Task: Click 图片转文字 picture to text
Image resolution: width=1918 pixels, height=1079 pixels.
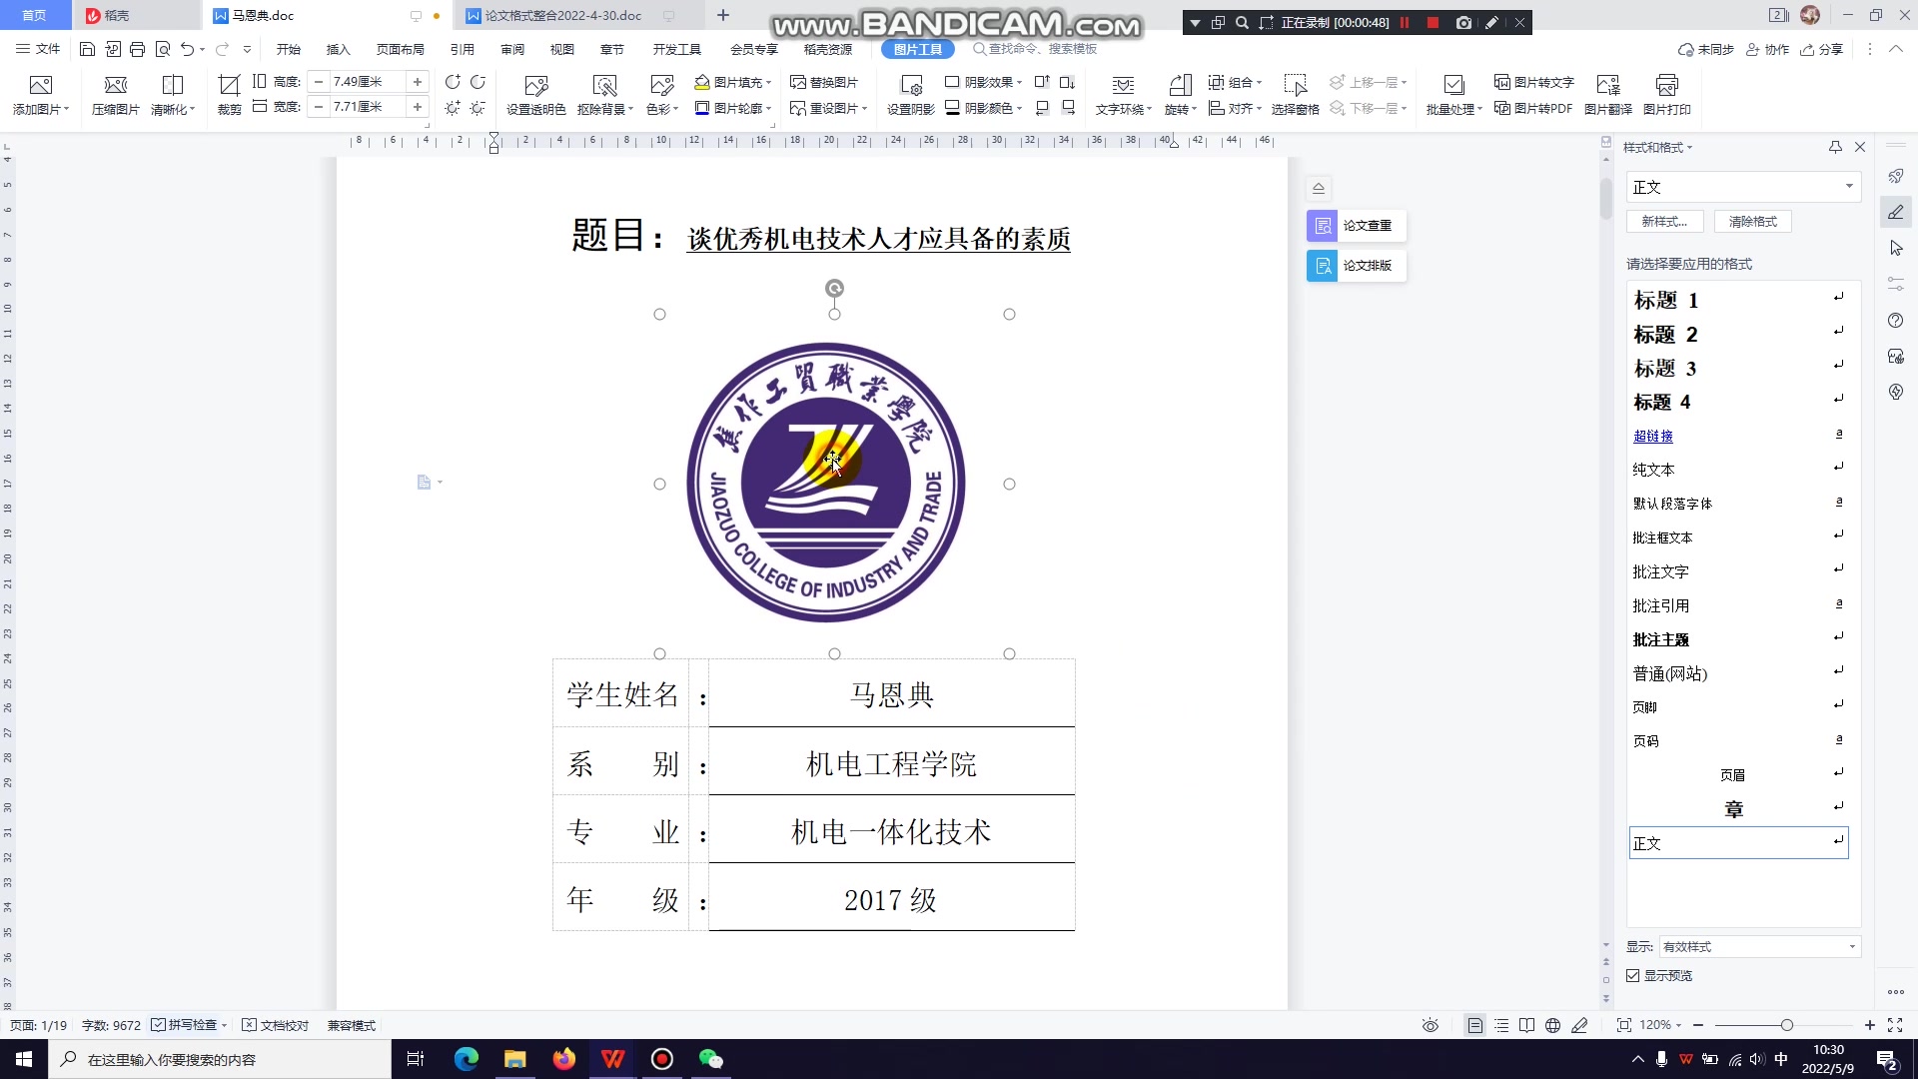Action: point(1533,83)
